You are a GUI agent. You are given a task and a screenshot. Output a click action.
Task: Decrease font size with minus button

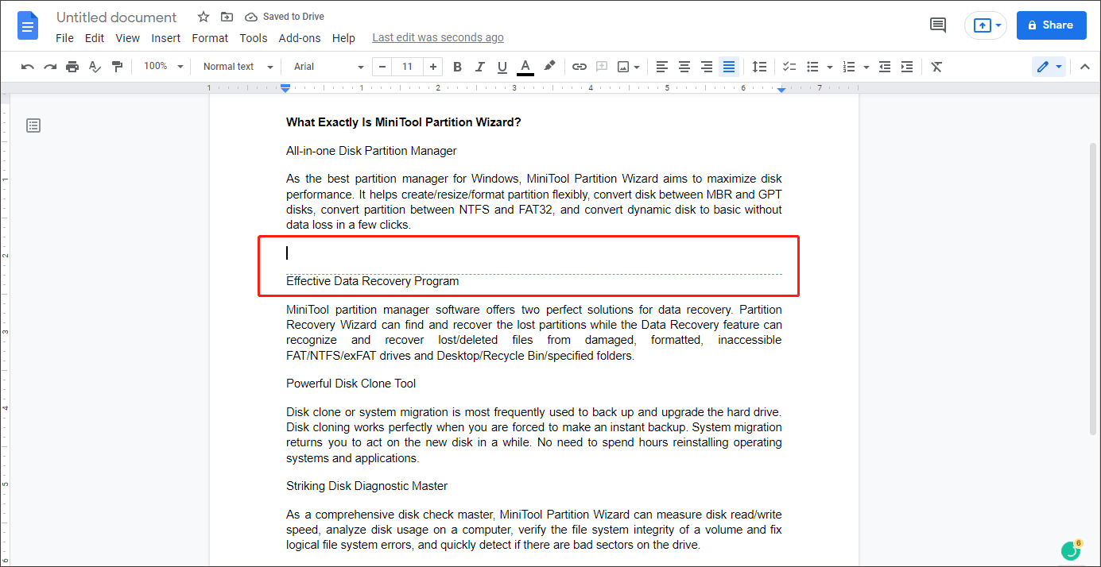(383, 67)
